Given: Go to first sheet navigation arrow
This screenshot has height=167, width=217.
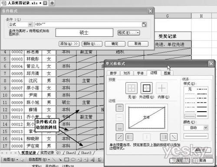Looking at the screenshot, I should tap(3, 153).
